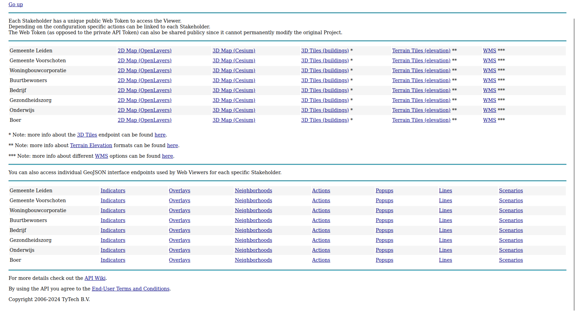Click 'here' link in the WMS note
Image resolution: width=575 pixels, height=311 pixels.
[x=167, y=156]
